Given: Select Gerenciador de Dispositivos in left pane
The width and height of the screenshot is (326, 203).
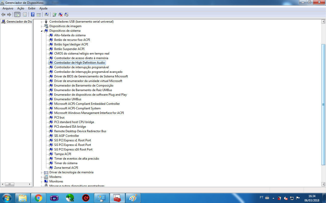Looking at the screenshot, I should (x=17, y=22).
